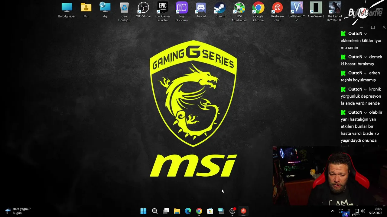The image size is (387, 217).
Task: Switch to OBS Studio on the taskbar
Action: click(232, 211)
